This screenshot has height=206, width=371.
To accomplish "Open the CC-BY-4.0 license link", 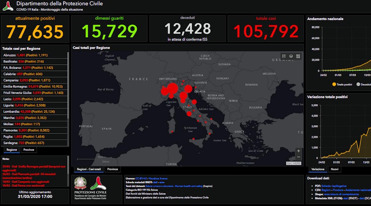I will pyautogui.click(x=141, y=178).
